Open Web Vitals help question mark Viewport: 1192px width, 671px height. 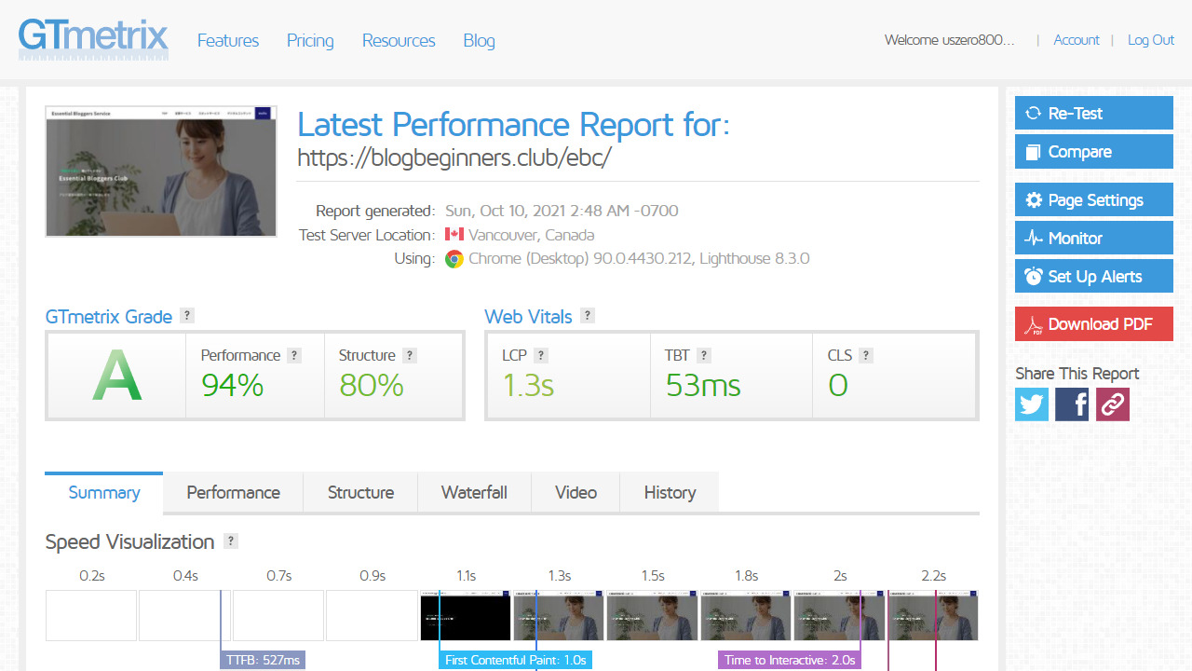click(x=588, y=316)
